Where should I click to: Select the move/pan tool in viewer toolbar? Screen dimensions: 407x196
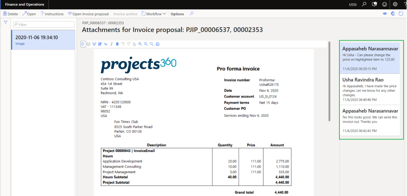click(83, 44)
